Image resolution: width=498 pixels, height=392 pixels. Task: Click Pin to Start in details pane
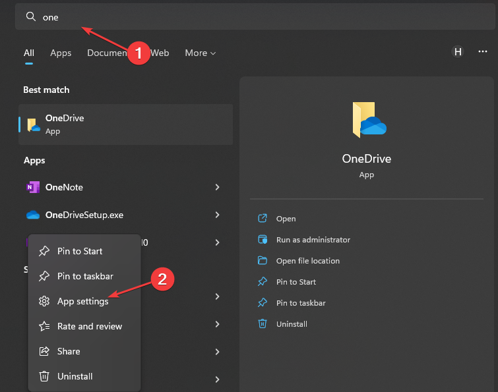(x=296, y=282)
